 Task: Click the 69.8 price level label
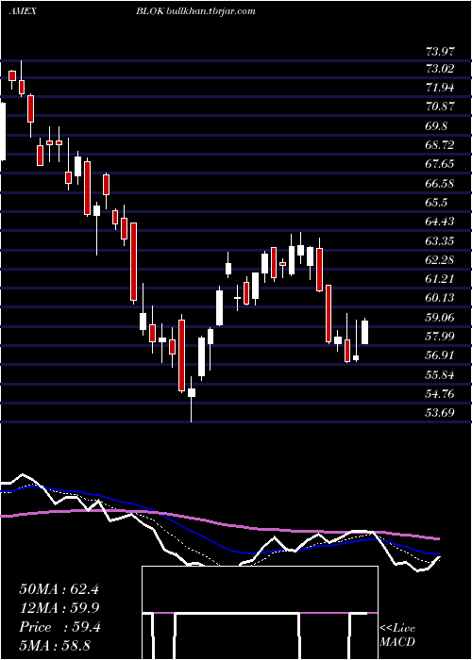pos(437,126)
